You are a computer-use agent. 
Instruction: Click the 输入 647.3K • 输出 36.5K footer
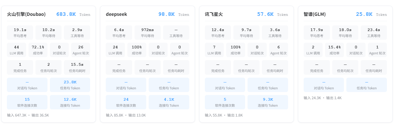coord(28,115)
